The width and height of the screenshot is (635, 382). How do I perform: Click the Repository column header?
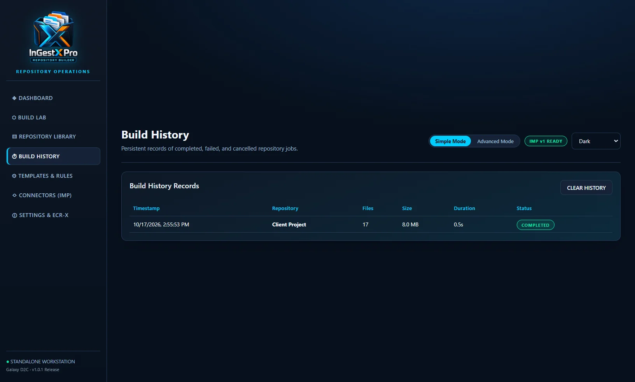285,208
